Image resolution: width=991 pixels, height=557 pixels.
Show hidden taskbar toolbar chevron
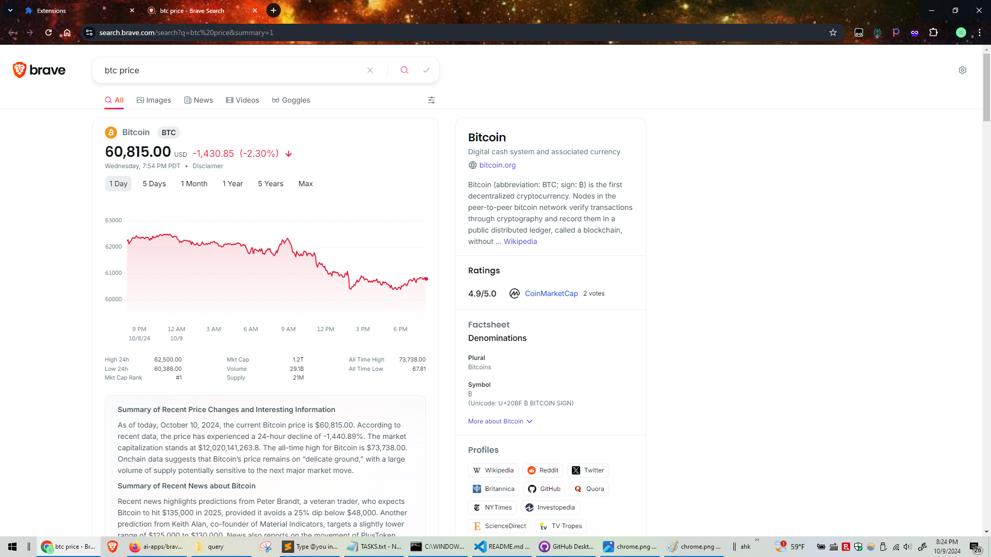(757, 540)
